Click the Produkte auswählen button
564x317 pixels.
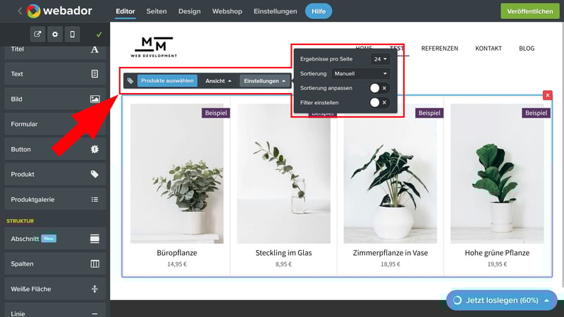(x=167, y=81)
